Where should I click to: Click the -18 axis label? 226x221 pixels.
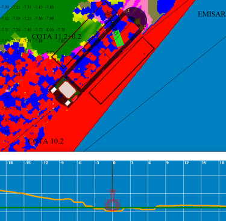click(10, 162)
